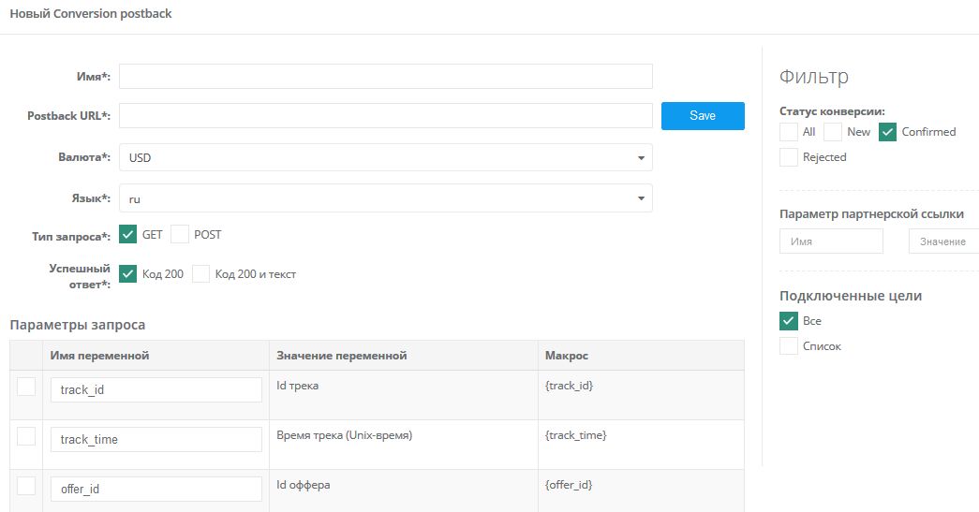Toggle the Все connected goals checkbox

tap(789, 321)
